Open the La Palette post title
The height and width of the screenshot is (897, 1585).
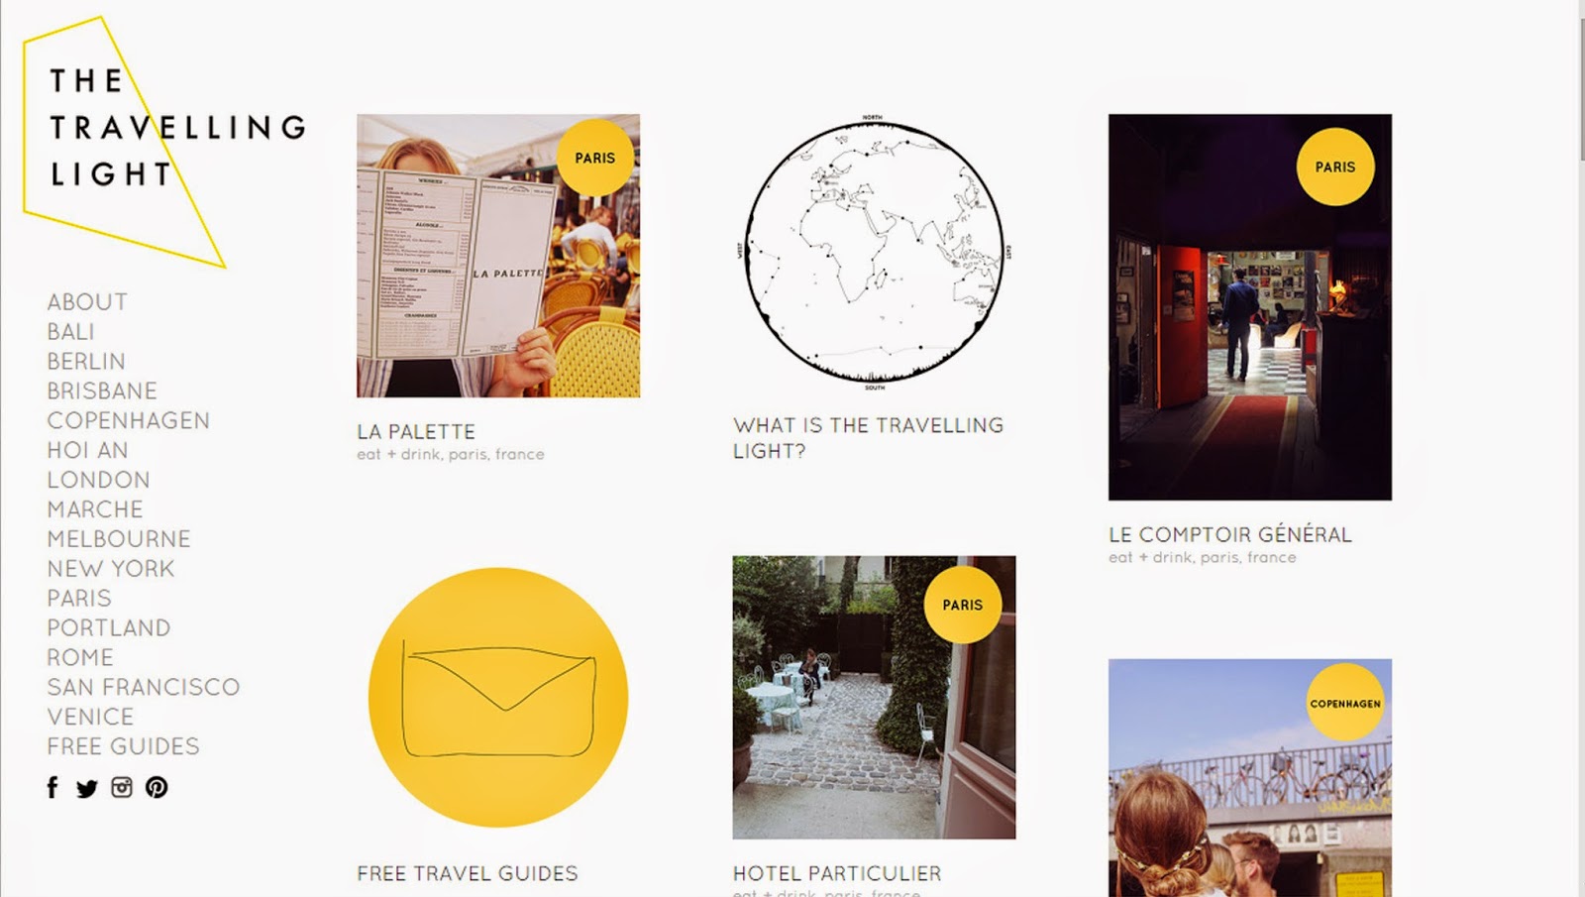pyautogui.click(x=416, y=432)
